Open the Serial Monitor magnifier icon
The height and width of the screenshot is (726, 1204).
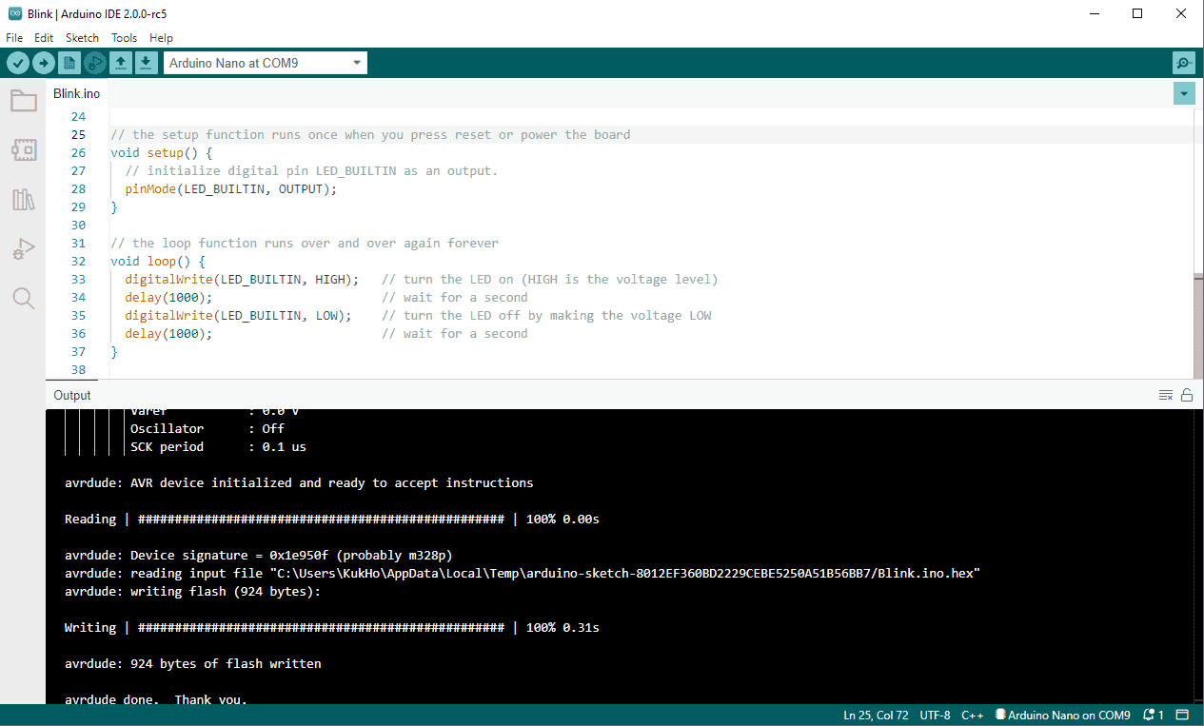[1183, 63]
